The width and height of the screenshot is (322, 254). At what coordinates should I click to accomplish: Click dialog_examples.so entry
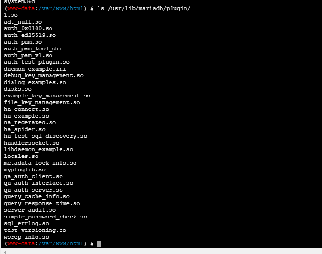tap(35, 83)
